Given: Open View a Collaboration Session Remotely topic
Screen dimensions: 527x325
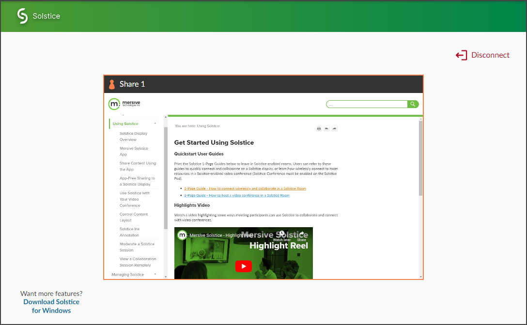Looking at the screenshot, I should (138, 262).
